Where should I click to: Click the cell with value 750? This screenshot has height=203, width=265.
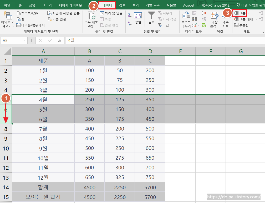pyautogui.click(x=150, y=178)
